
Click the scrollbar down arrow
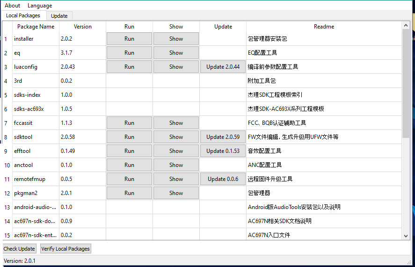[x=406, y=236]
